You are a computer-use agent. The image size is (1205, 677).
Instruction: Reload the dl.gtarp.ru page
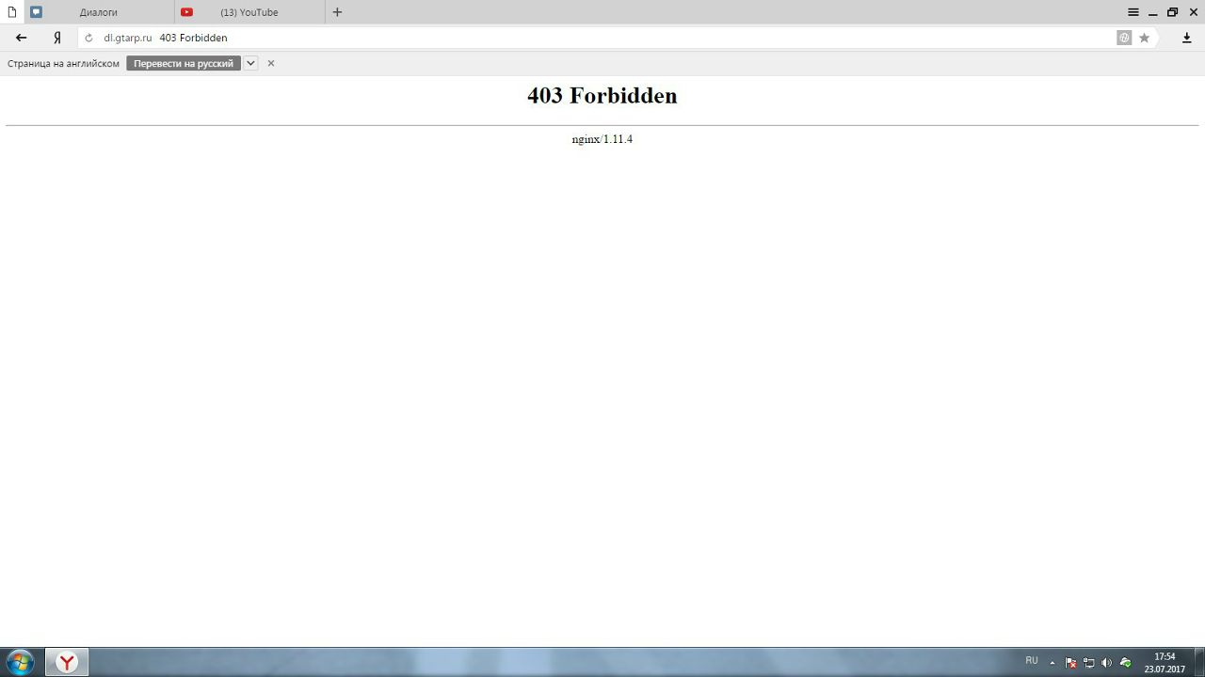pyautogui.click(x=88, y=38)
